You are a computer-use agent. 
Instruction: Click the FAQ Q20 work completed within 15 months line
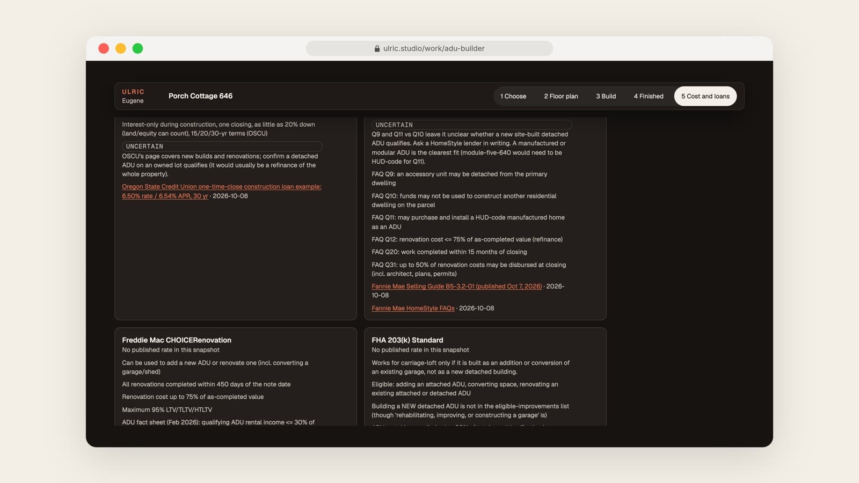click(449, 252)
